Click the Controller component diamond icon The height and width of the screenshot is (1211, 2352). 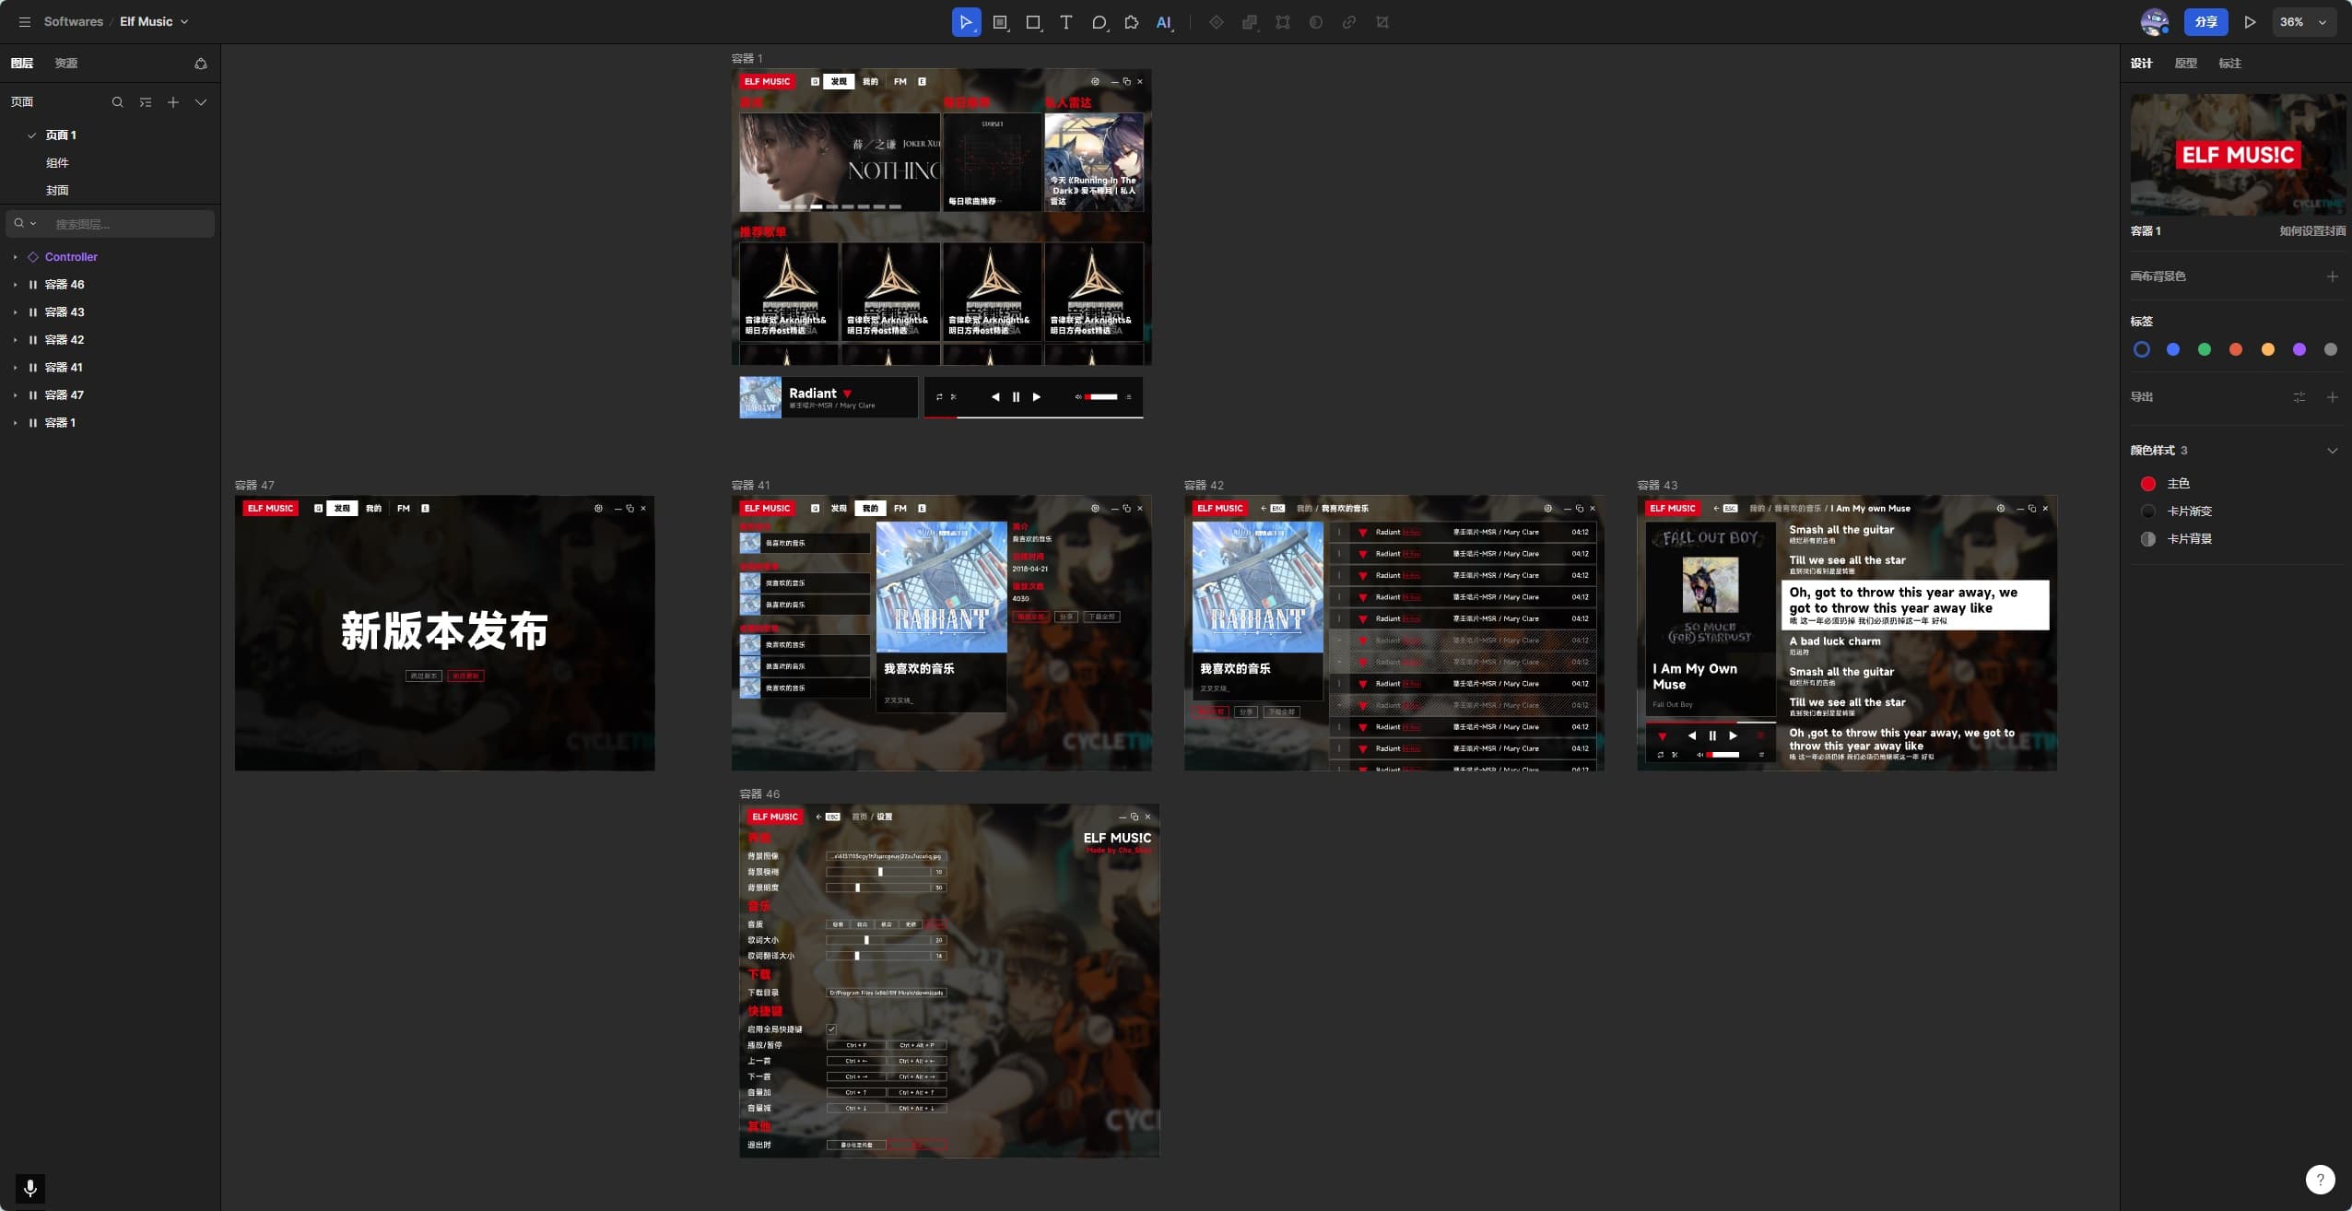pyautogui.click(x=33, y=257)
